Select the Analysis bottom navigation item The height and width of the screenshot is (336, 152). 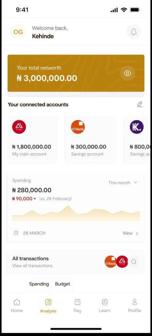tap(48, 306)
